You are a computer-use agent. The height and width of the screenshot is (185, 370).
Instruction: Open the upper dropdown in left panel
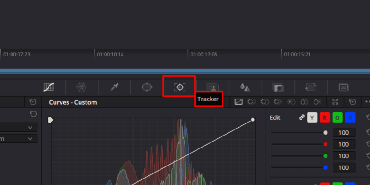pos(18,128)
